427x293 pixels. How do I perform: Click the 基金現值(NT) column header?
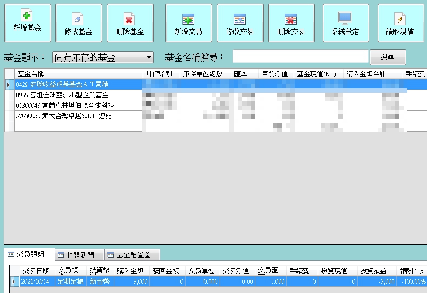[x=318, y=74]
